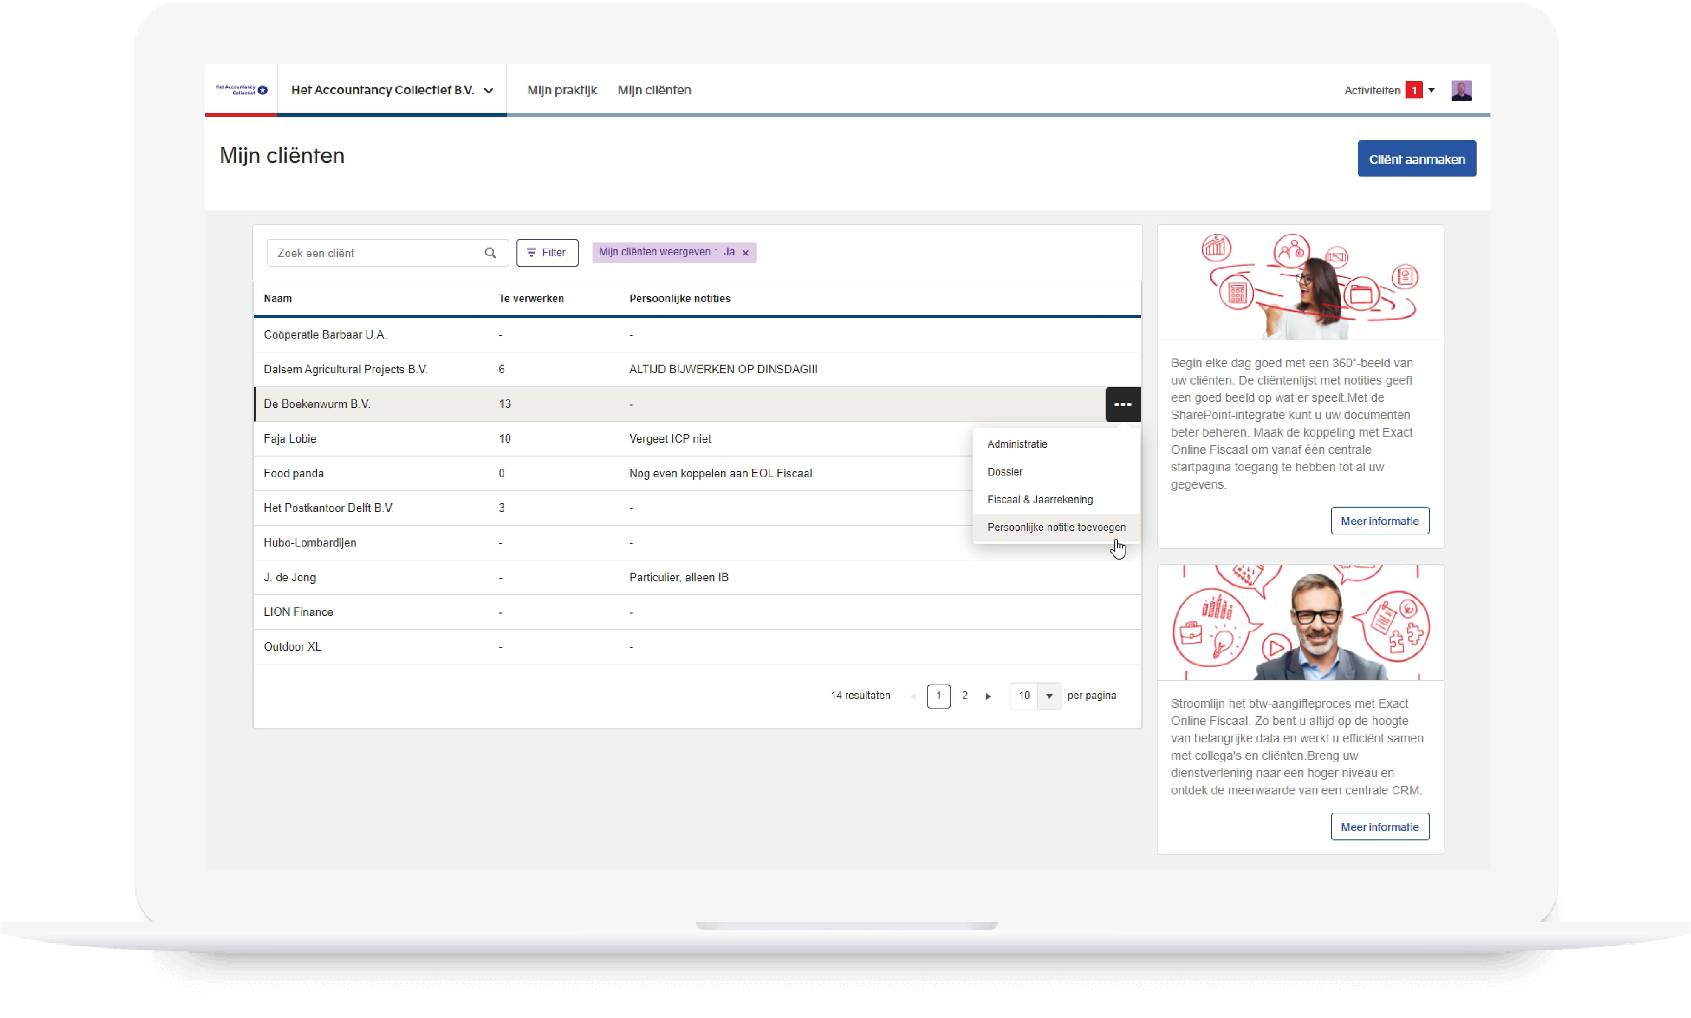Click the 13 value for De Boekenwurm
Screen dimensions: 1691x1018
point(505,404)
